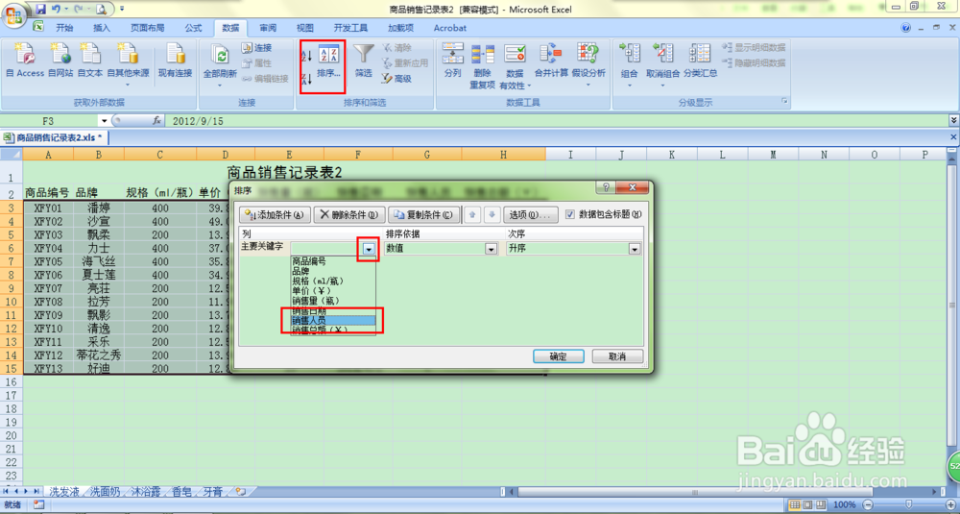The width and height of the screenshot is (960, 514).
Task: Click the 高级 advanced filter button
Action: pyautogui.click(x=396, y=79)
